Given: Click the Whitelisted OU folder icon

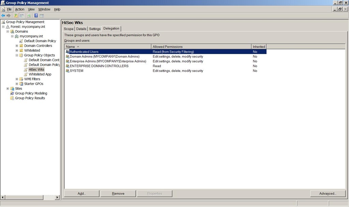Looking at the screenshot, I should 21,51.
